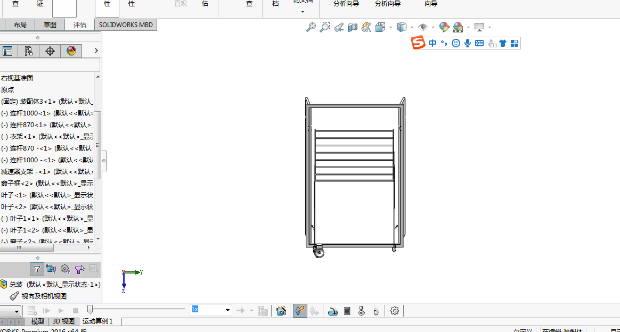Select the 叶子<2> component
The width and height of the screenshot is (620, 332).
[47, 207]
